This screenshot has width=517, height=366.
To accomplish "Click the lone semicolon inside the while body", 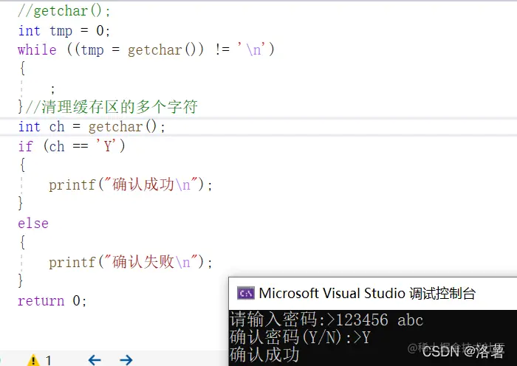I will click(52, 89).
